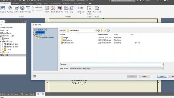This screenshot has height=98, width=174.
Task: Click the browser search icon
Action: point(22,22)
